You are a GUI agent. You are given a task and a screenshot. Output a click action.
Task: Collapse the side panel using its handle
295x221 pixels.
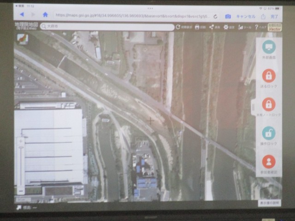[x=254, y=107]
